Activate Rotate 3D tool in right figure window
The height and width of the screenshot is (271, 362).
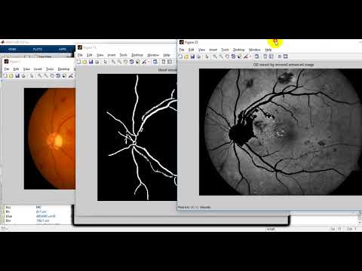[x=233, y=56]
